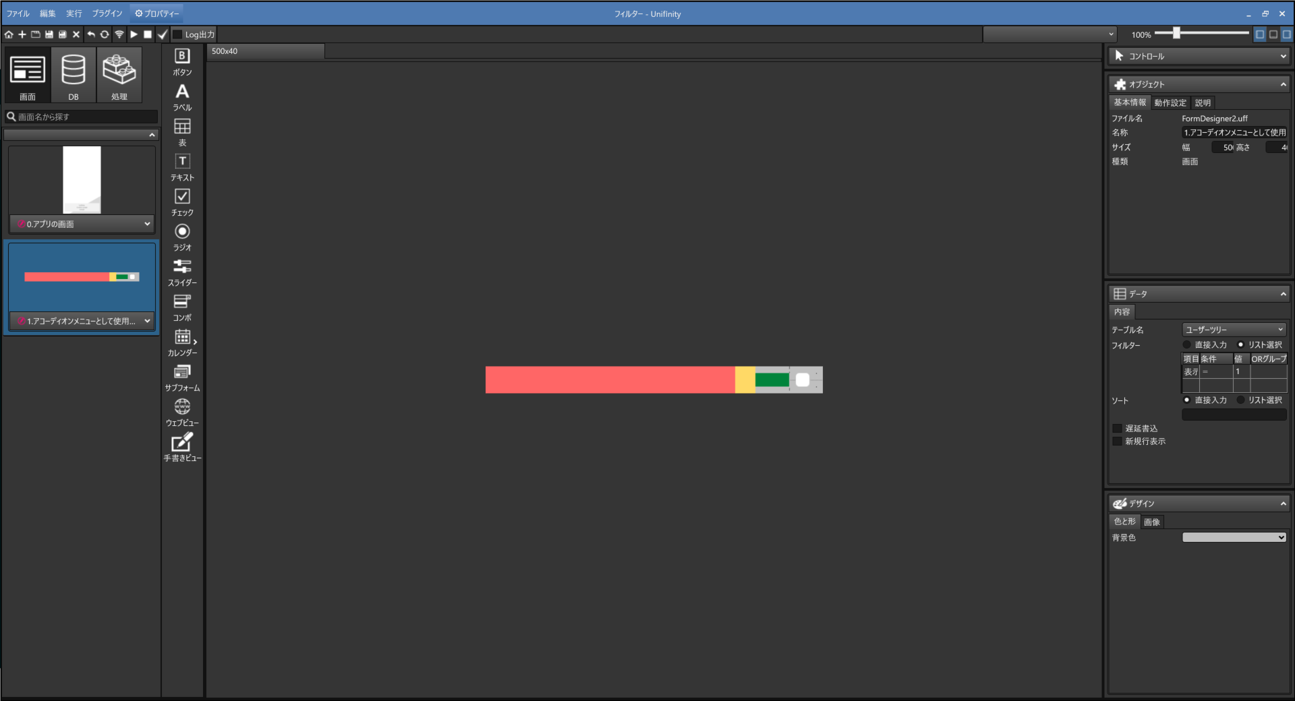The width and height of the screenshot is (1295, 701).
Task: Open the テーブル名 ユーザーツリー dropdown
Action: (x=1234, y=330)
